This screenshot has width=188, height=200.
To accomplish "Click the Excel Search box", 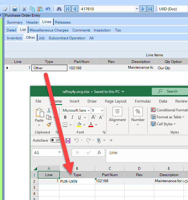I will point(170,91).
